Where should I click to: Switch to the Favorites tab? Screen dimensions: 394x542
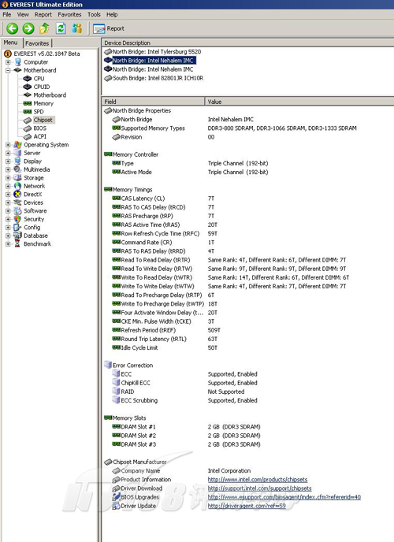click(x=37, y=43)
